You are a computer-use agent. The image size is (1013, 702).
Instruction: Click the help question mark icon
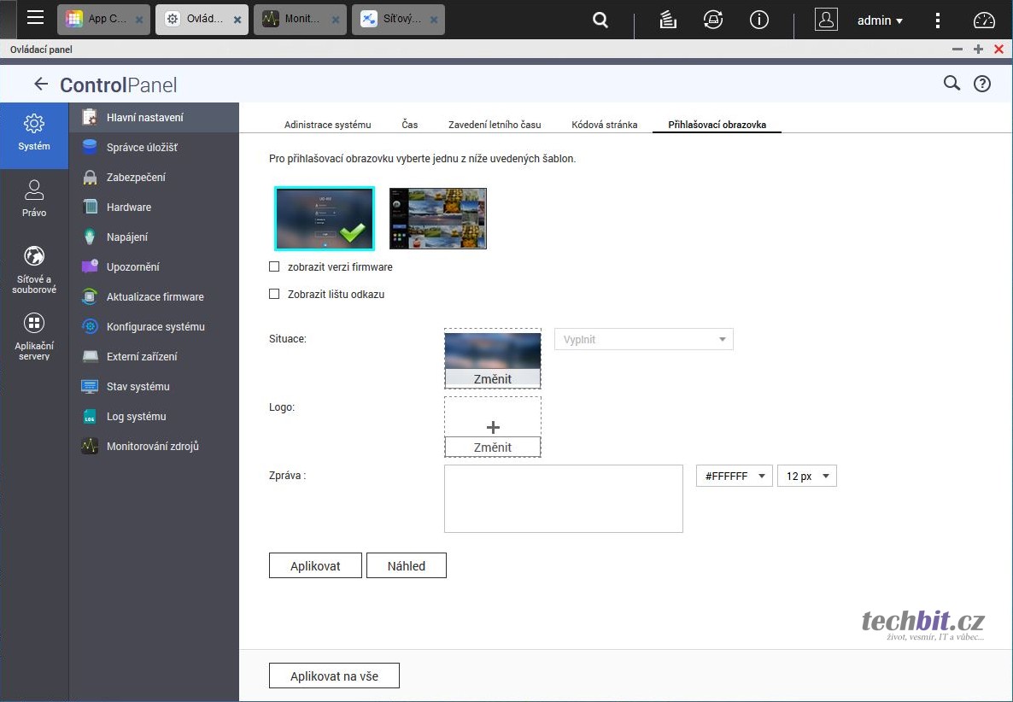pyautogui.click(x=982, y=84)
